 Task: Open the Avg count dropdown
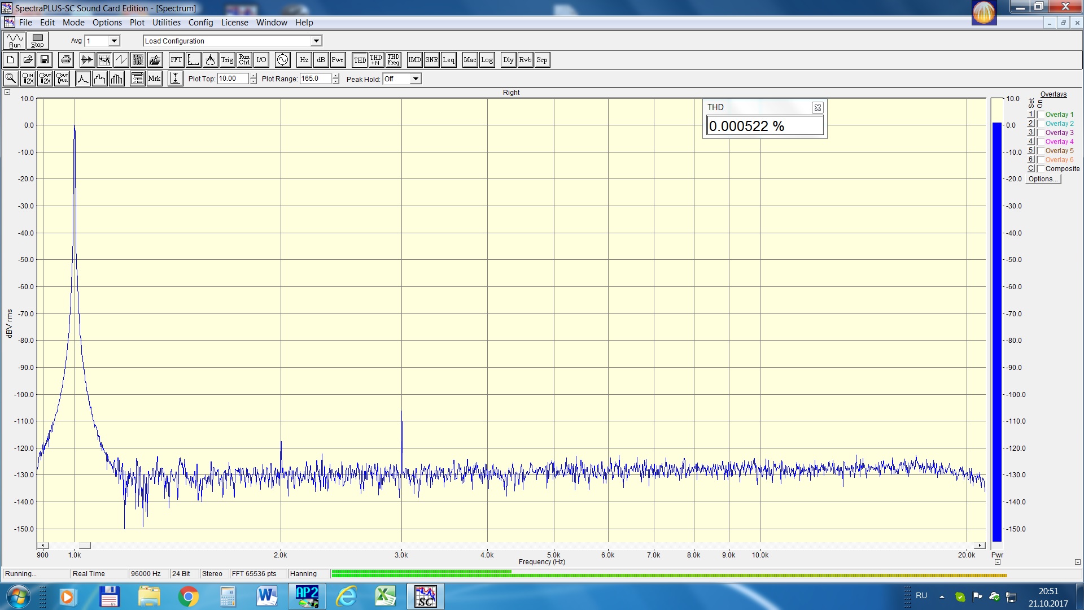(114, 41)
